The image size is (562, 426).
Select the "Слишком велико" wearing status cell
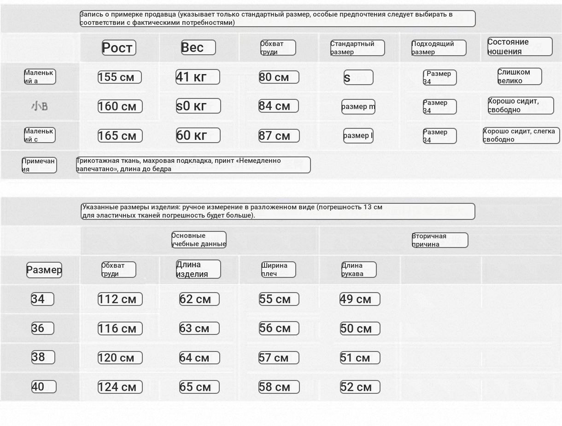coord(519,76)
